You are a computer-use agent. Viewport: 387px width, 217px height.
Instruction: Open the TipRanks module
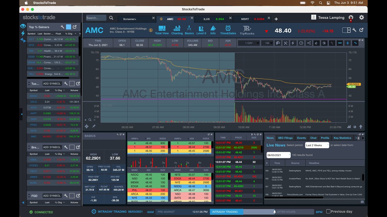pos(247,30)
